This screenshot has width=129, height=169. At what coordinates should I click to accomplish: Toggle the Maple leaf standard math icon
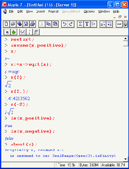point(14,32)
